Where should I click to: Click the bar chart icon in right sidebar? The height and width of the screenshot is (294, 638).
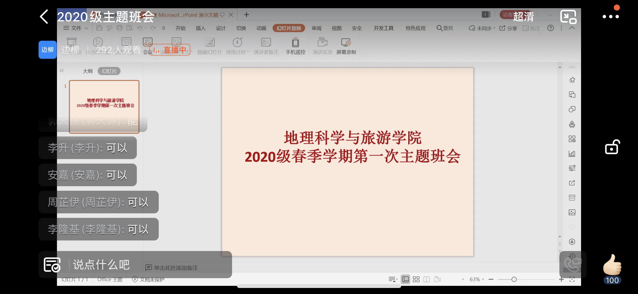[x=572, y=154]
